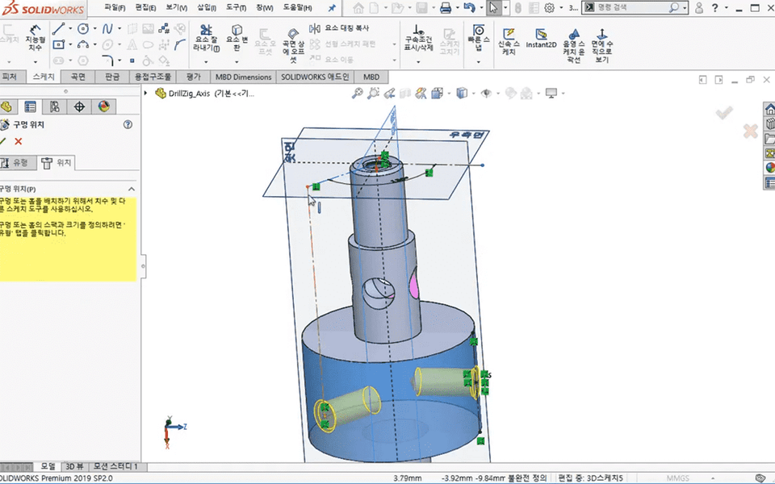
Task: Open the PropertyManager tab
Action: (30, 106)
